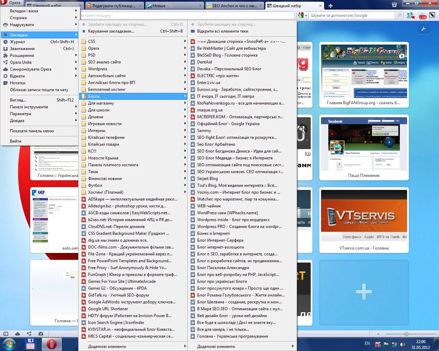Screen dimensions: 439x351
Task: Open the Wordpress bookmarks folder
Action: (134, 69)
